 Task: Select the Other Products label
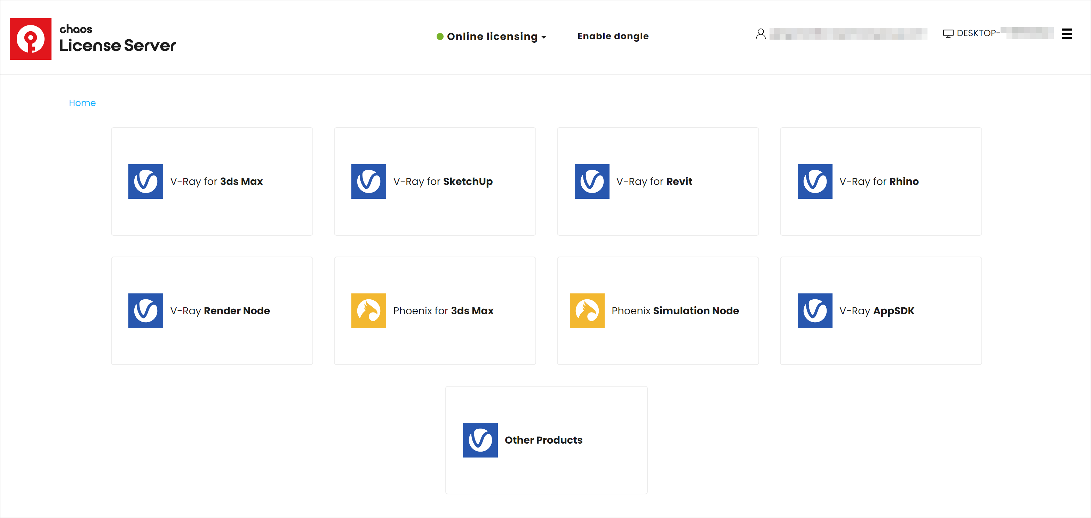pyautogui.click(x=543, y=440)
